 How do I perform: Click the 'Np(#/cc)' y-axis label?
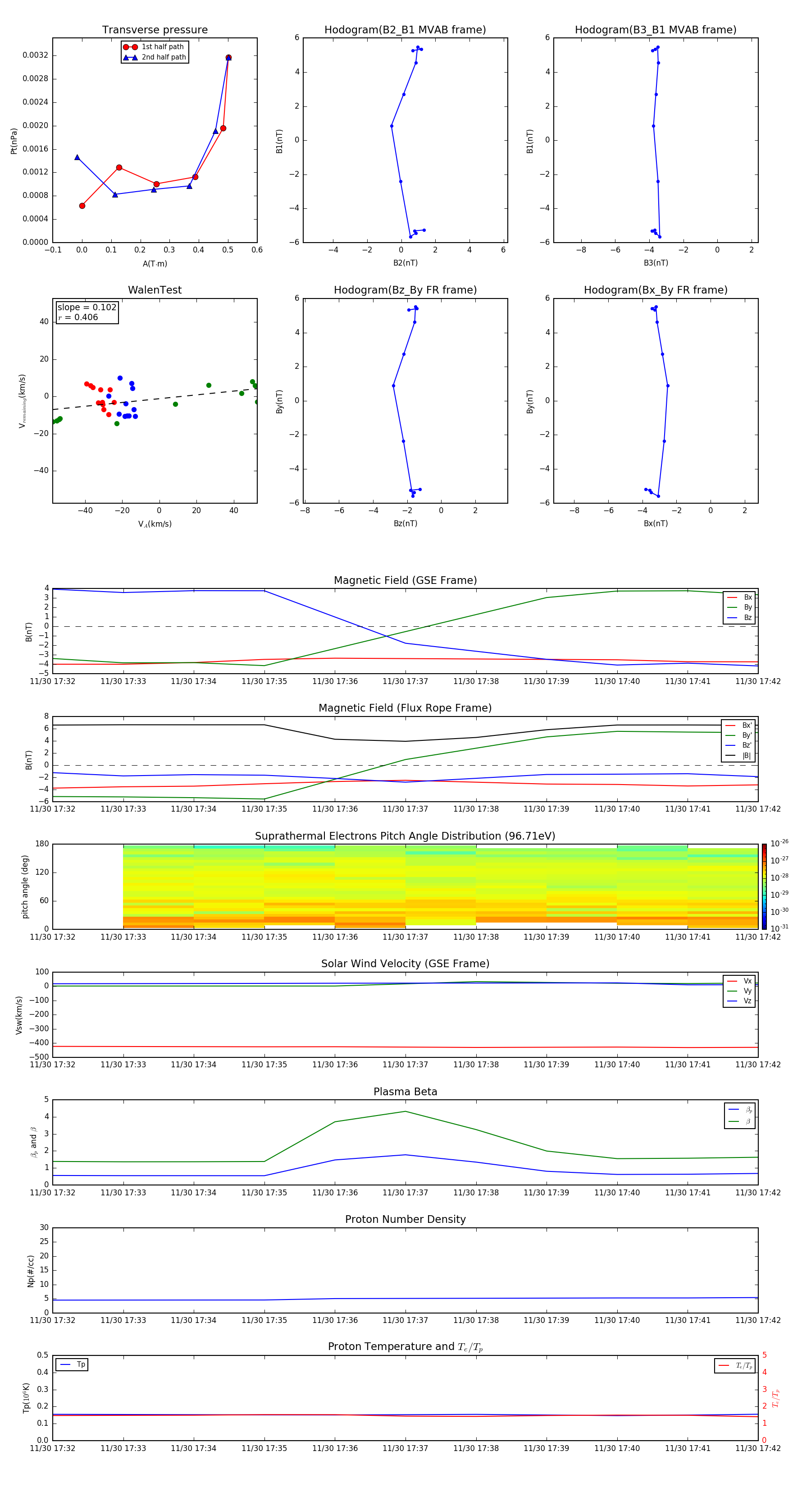click(31, 1271)
